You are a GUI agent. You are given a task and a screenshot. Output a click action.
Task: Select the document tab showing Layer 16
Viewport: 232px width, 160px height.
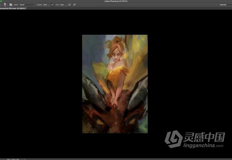[13, 8]
